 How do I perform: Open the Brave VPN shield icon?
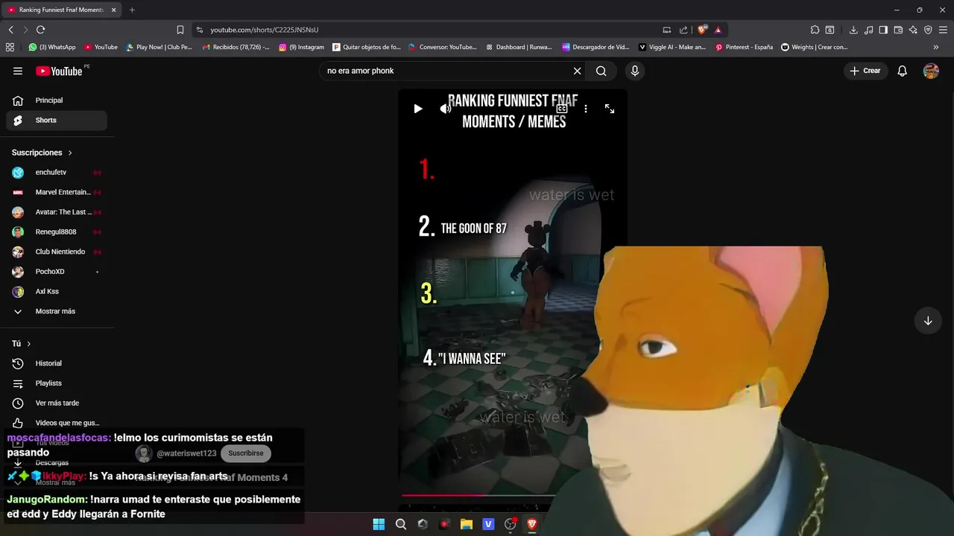click(x=928, y=30)
